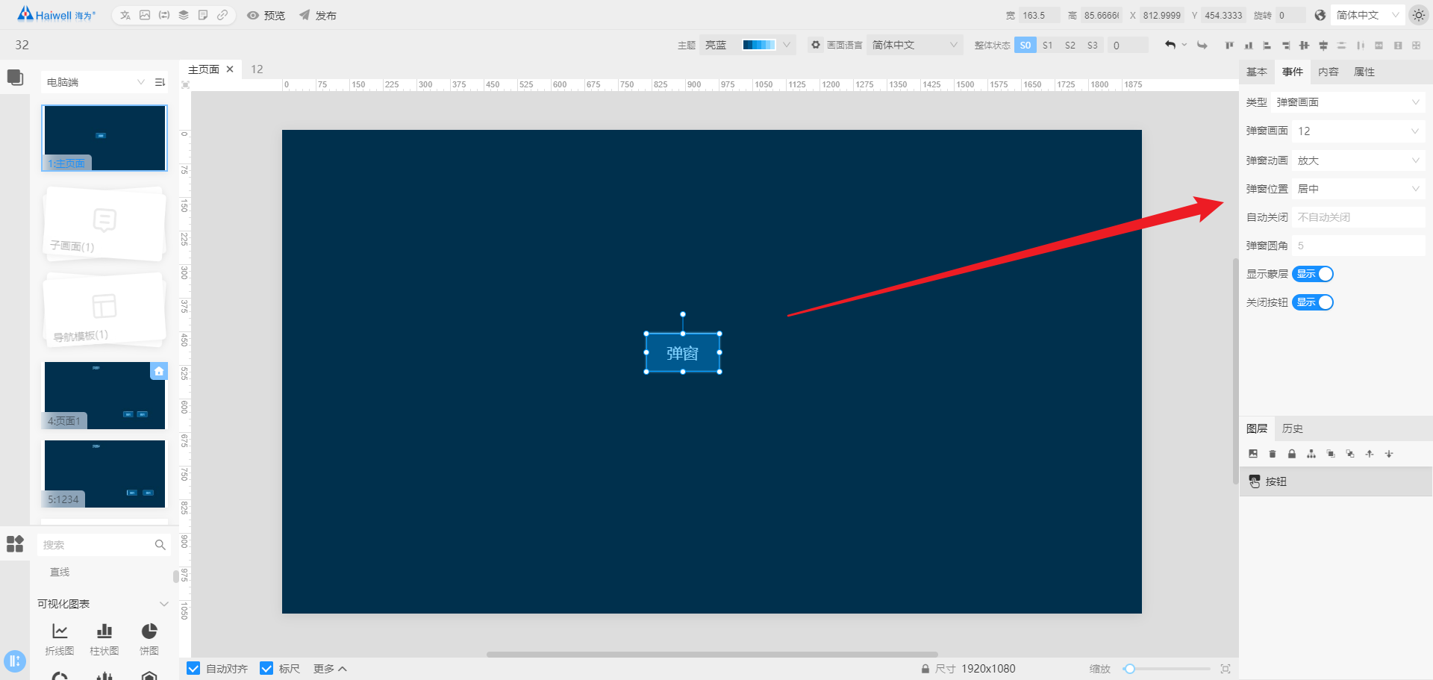1433x680 pixels.
Task: Select the 按钮 layer row
Action: (x=1336, y=481)
